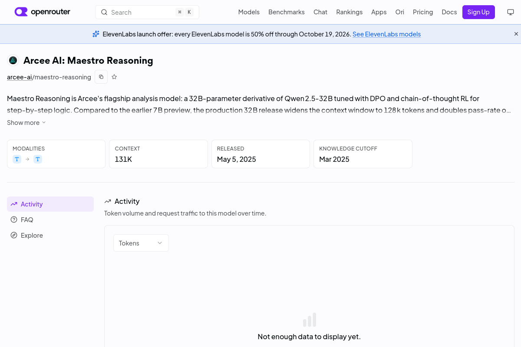Open the Apps page
The width and height of the screenshot is (521, 347).
(379, 12)
